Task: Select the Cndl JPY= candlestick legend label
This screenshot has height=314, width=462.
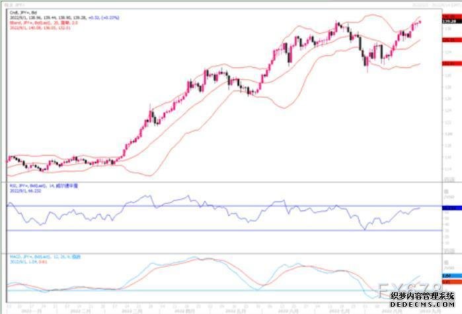Action: 19,12
